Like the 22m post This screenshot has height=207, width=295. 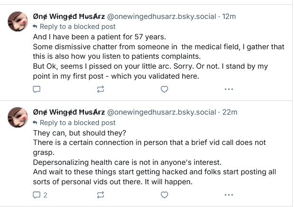[164, 195]
